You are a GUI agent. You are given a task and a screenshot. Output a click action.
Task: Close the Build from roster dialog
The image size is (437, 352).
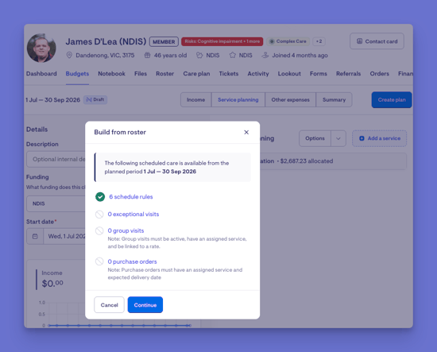(x=246, y=132)
